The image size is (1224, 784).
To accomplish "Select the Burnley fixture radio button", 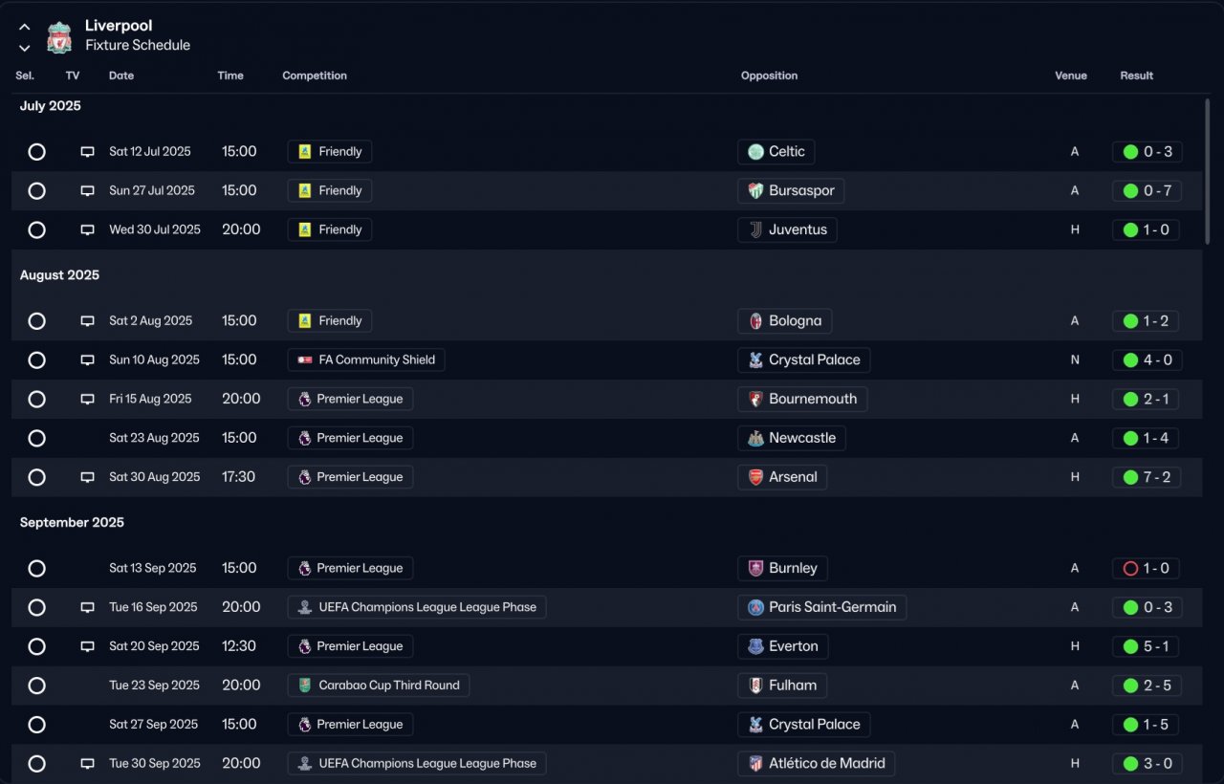I will tap(36, 569).
